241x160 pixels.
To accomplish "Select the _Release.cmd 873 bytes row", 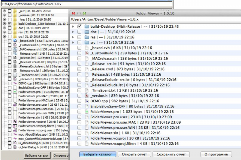I will pyautogui.click(x=156, y=69).
